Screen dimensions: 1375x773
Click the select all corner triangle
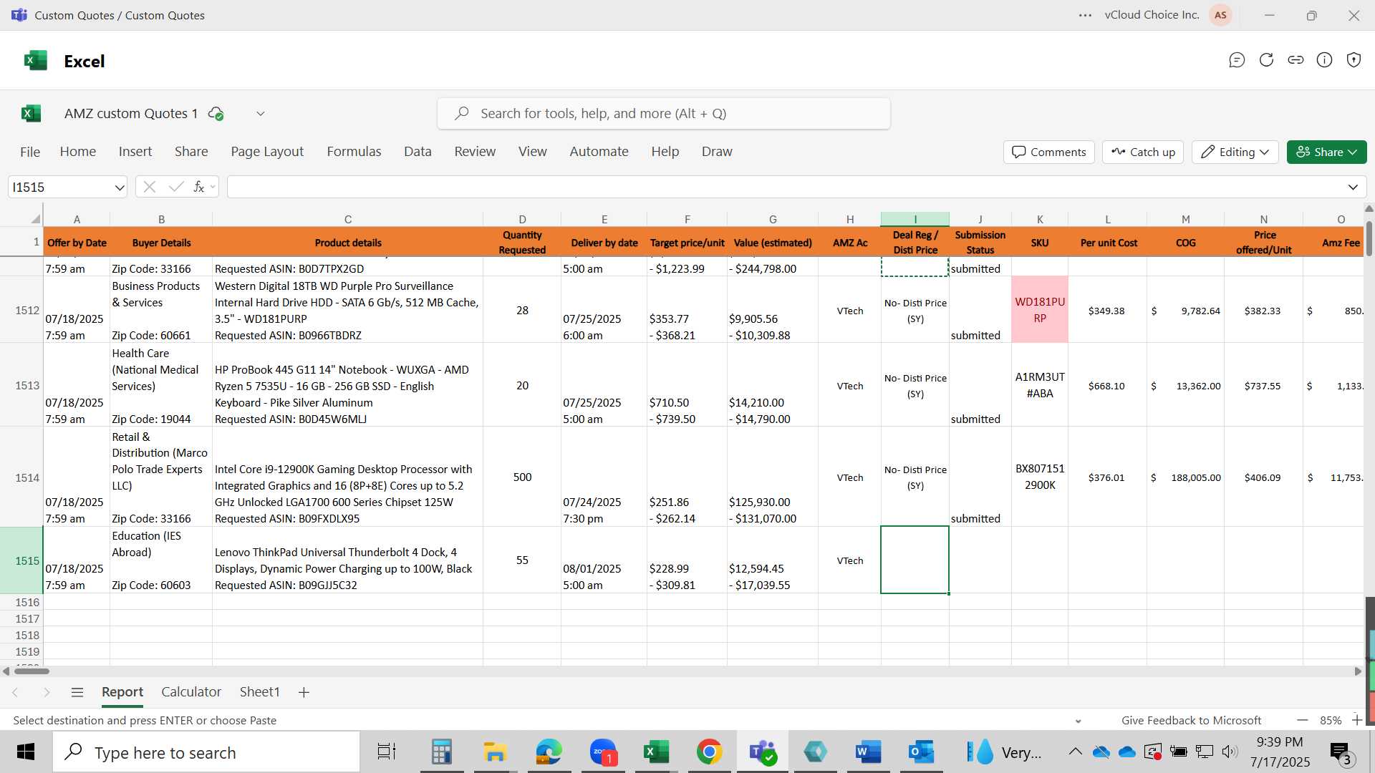point(35,219)
